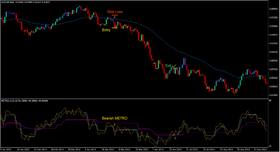Select the orange Stop Loss label
The height and width of the screenshot is (152, 280).
115,12
